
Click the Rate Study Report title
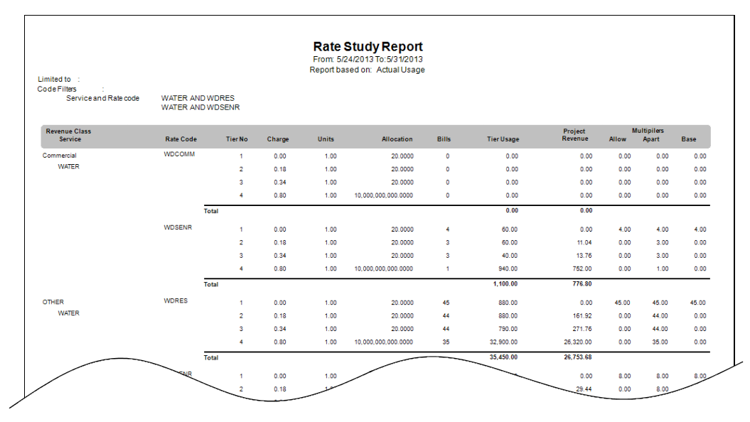368,47
